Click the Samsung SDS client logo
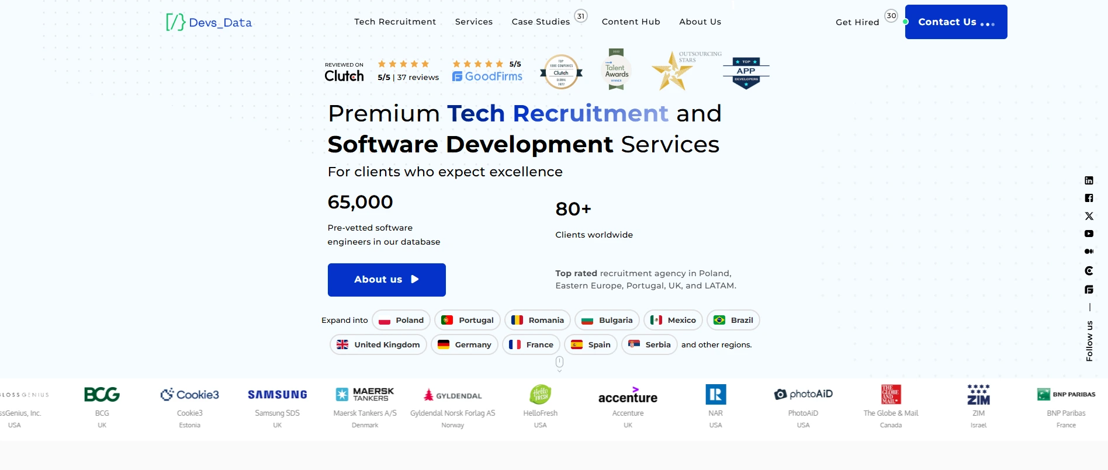The height and width of the screenshot is (470, 1108). 277,394
